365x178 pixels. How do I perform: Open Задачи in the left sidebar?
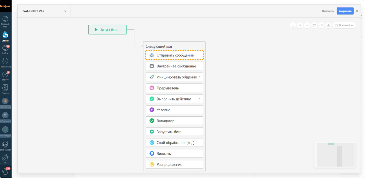5,76
